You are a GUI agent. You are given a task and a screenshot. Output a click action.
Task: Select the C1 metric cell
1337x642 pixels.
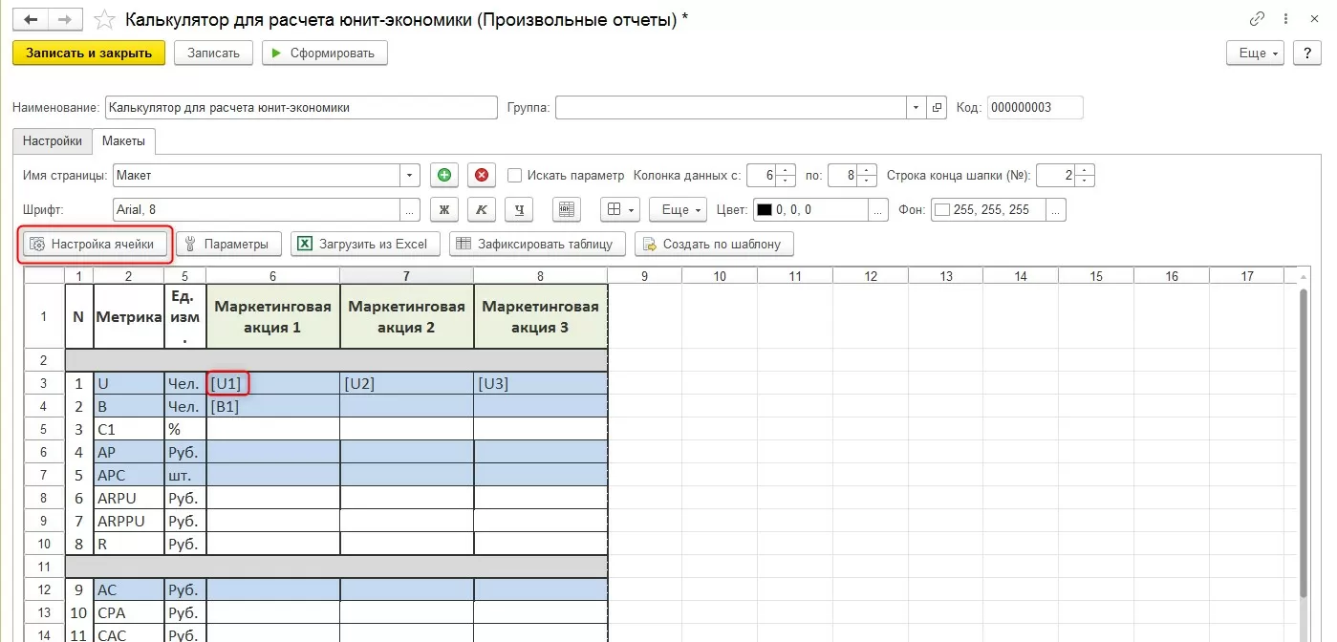(x=128, y=429)
